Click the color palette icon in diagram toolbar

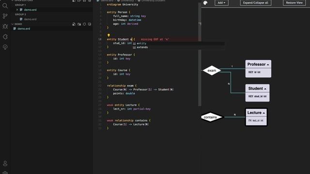tap(205, 3)
